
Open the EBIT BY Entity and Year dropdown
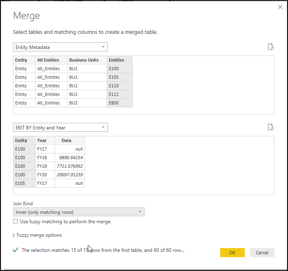click(60, 127)
